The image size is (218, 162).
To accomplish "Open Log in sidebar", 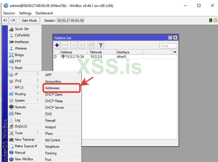I will click(x=25, y=120).
